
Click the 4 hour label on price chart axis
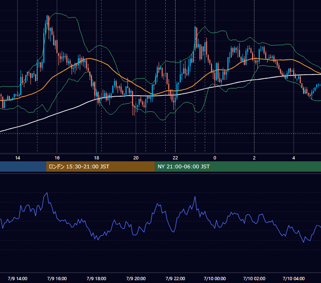pos(294,158)
